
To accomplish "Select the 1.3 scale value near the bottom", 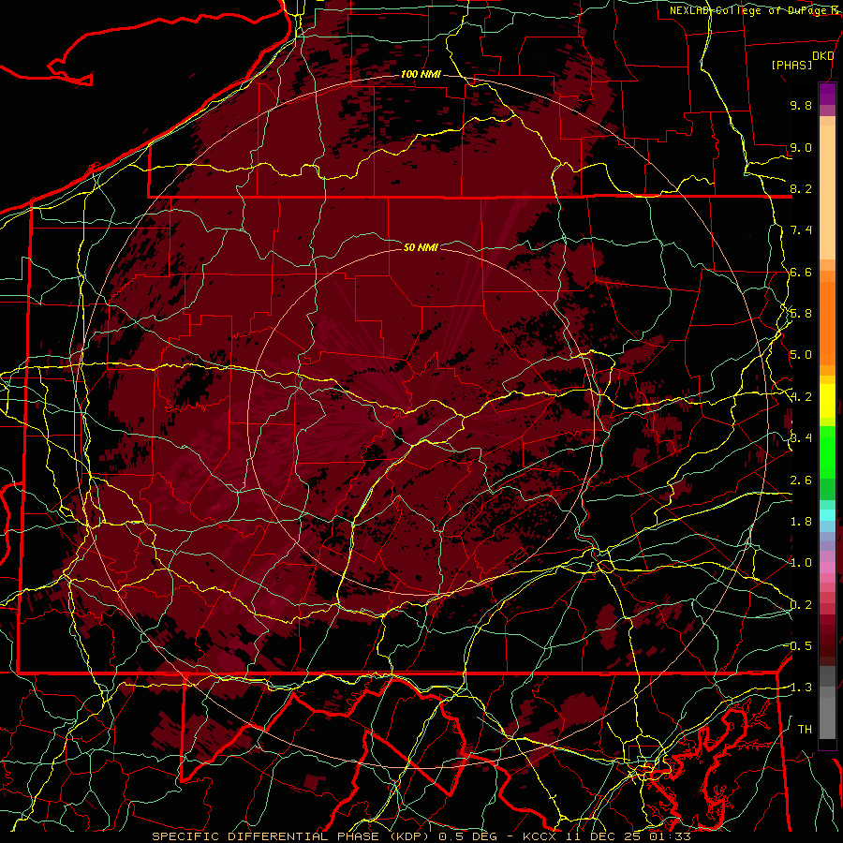I will pos(801,688).
